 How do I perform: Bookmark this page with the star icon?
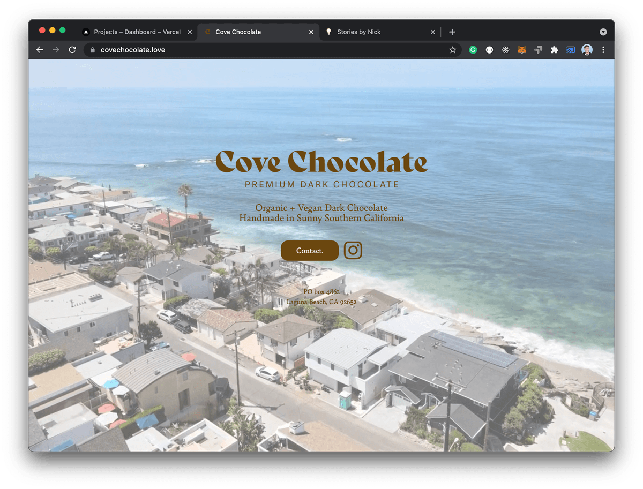point(453,49)
